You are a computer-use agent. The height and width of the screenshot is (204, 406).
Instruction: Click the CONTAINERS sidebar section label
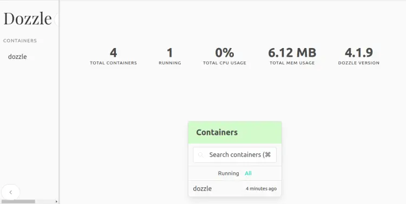point(20,40)
